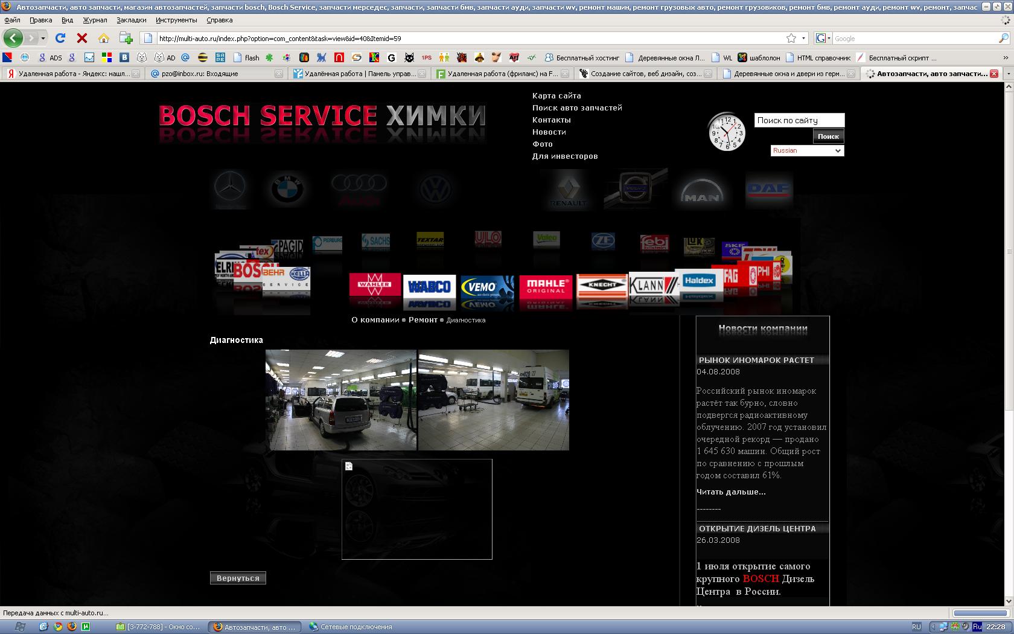Open the Закладки menu
The height and width of the screenshot is (634, 1014).
tap(132, 20)
